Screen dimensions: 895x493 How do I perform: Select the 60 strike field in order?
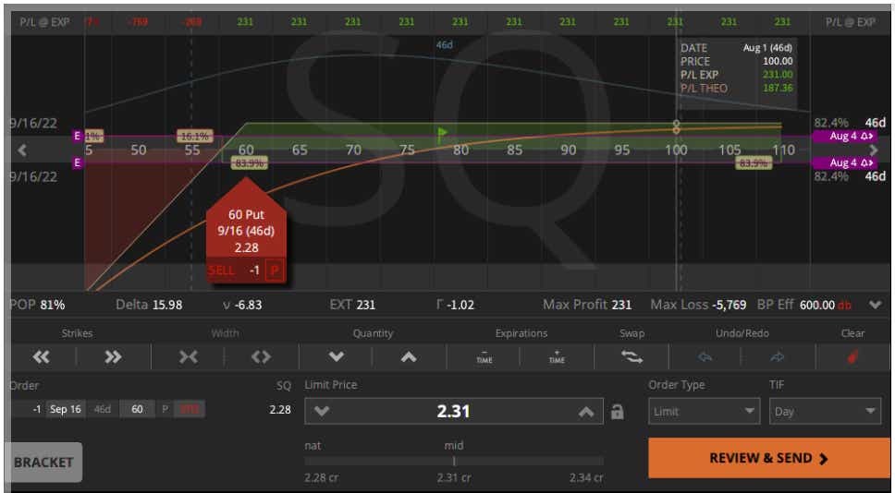point(137,409)
